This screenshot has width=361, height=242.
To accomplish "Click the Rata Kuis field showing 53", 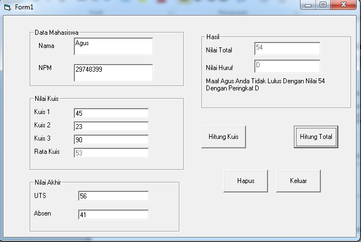I will (x=111, y=153).
